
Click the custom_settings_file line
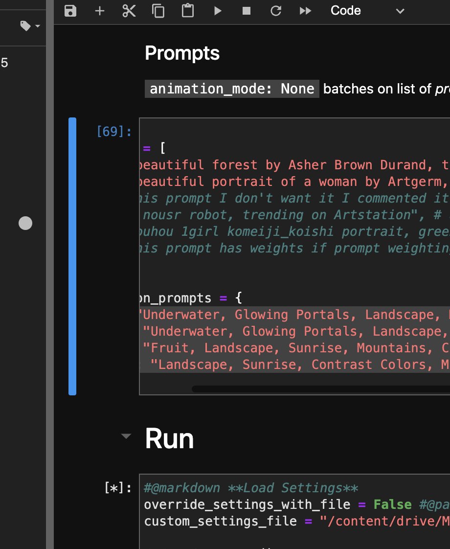(297, 521)
